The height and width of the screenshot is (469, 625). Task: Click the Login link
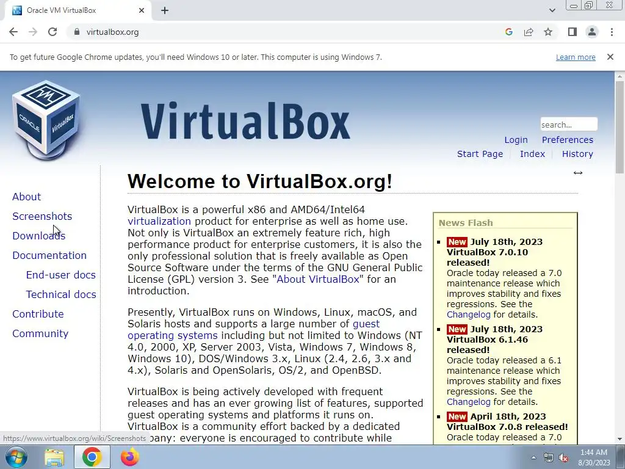point(516,140)
